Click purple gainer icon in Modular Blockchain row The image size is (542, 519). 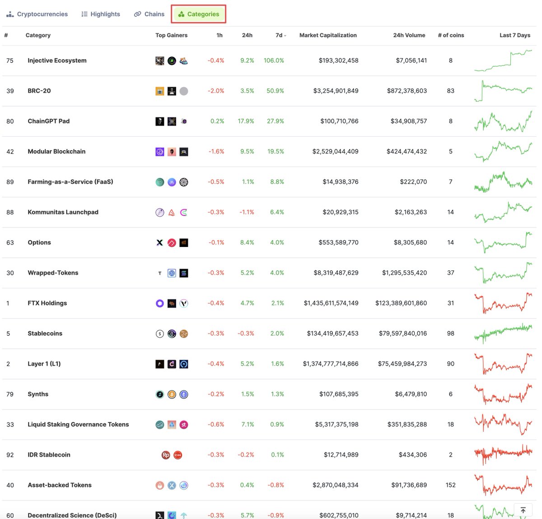click(x=160, y=152)
